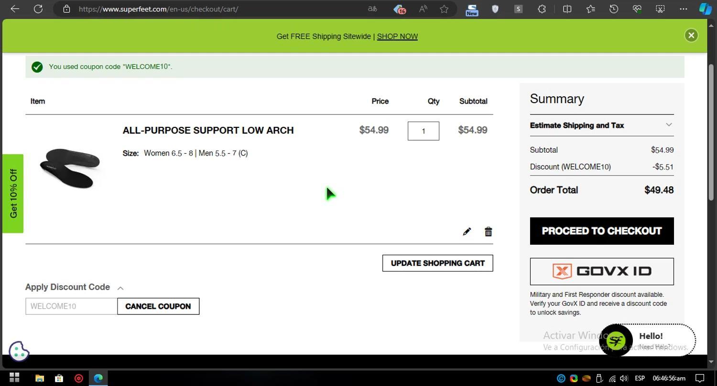Open the shopping coupons tag icon showing 16
The image size is (717, 386).
point(399,9)
